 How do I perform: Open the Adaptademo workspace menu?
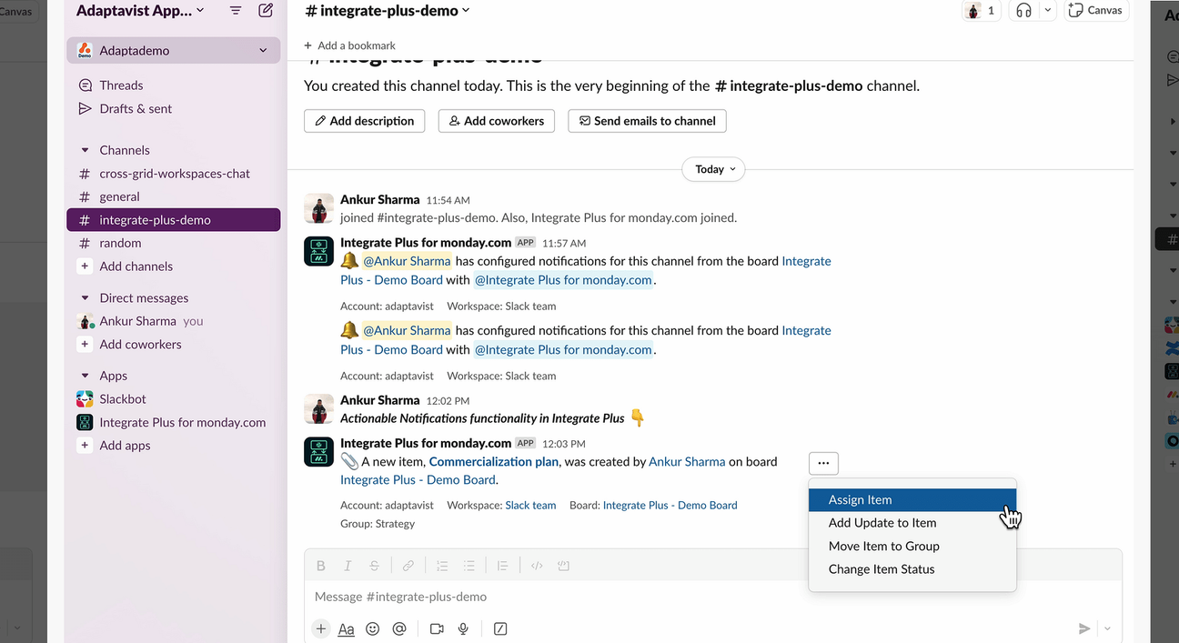(x=173, y=50)
